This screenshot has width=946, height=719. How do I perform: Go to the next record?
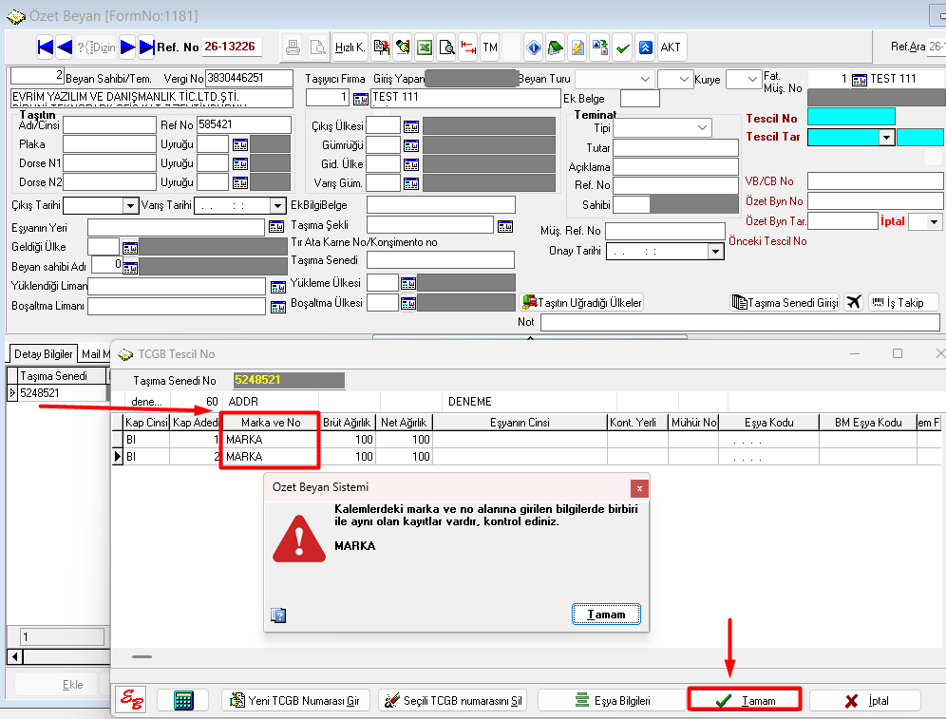(x=127, y=47)
